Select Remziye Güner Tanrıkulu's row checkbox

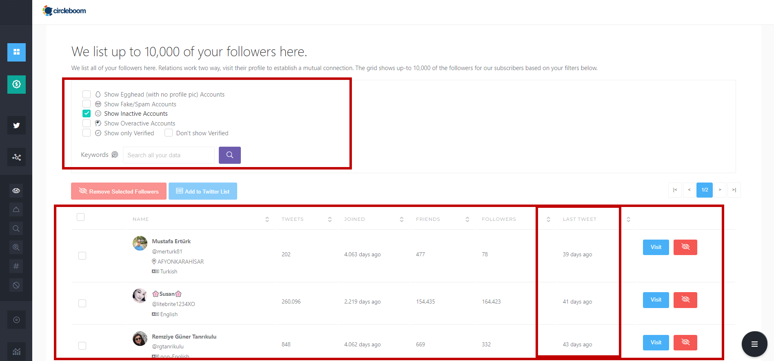[x=82, y=346]
